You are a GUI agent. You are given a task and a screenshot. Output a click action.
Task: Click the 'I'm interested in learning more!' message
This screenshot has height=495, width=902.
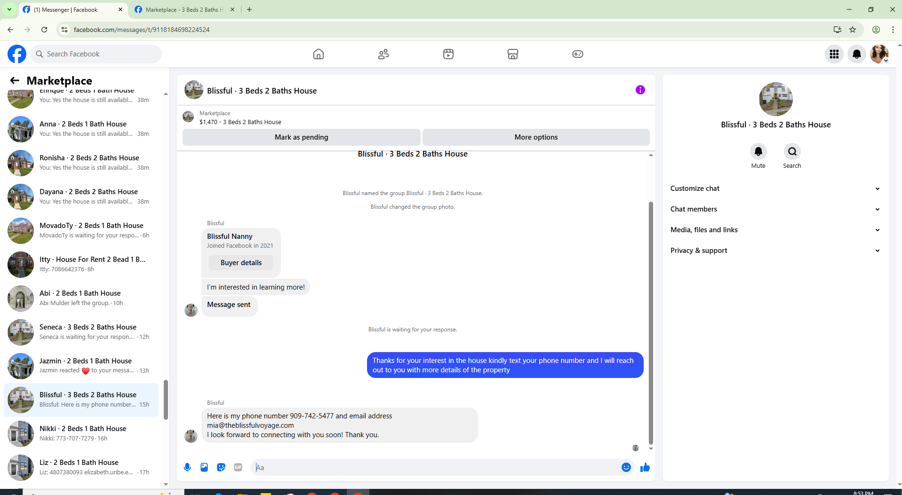pyautogui.click(x=256, y=287)
